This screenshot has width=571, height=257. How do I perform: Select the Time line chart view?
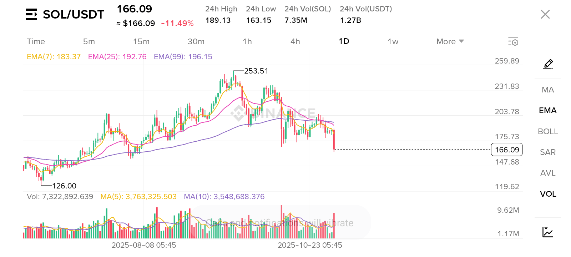36,41
